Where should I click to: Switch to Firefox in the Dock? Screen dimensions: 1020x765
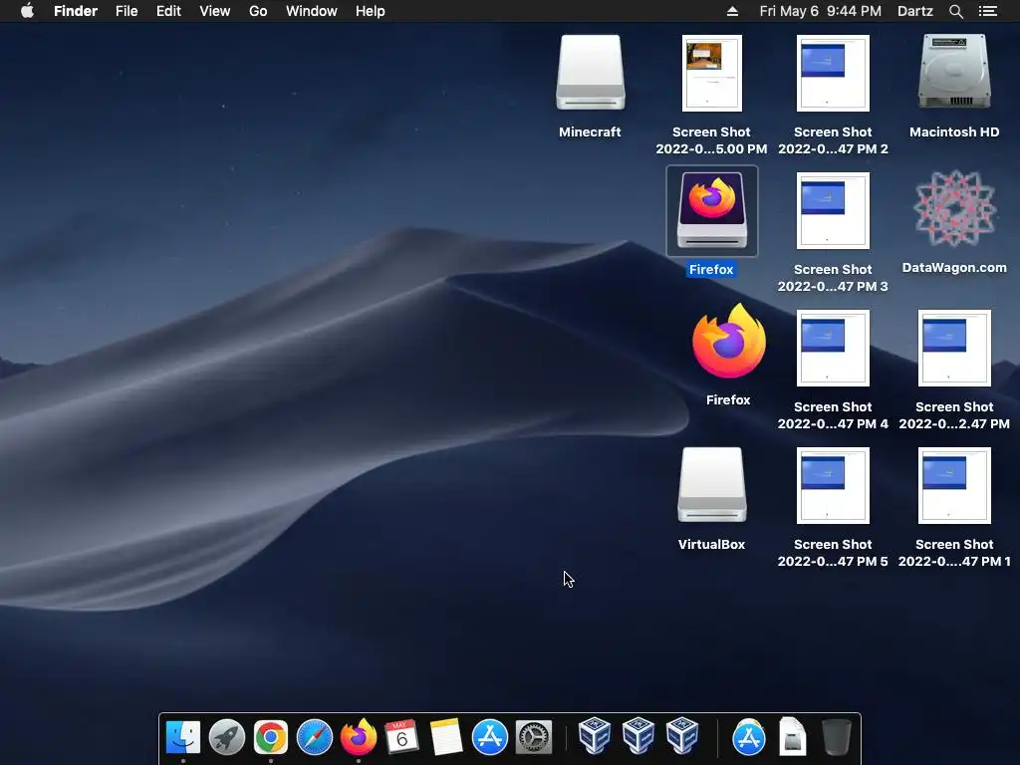359,738
